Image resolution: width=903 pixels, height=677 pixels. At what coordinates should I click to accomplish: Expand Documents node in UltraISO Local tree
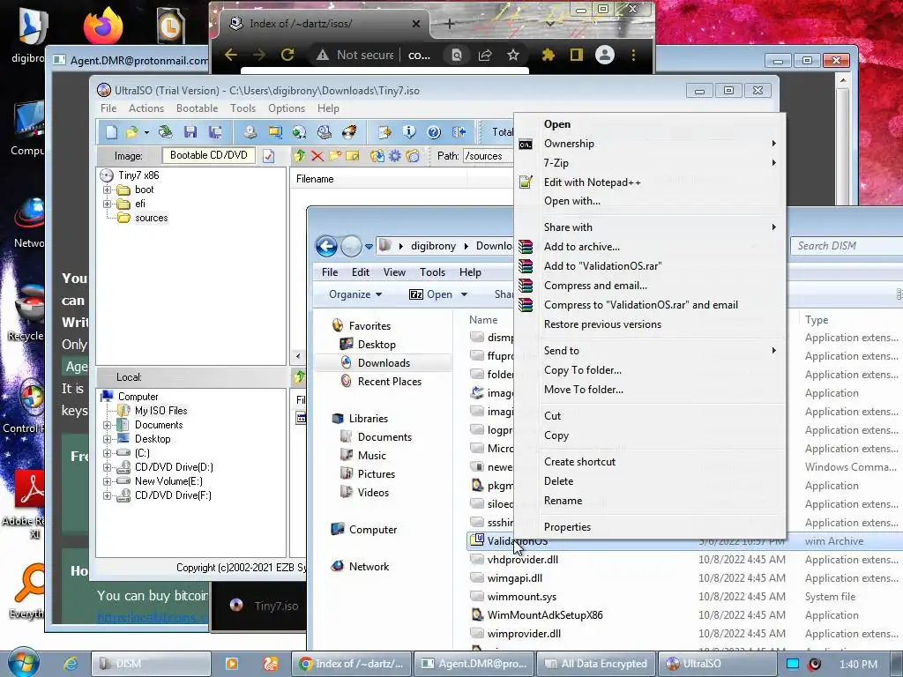pyautogui.click(x=107, y=425)
